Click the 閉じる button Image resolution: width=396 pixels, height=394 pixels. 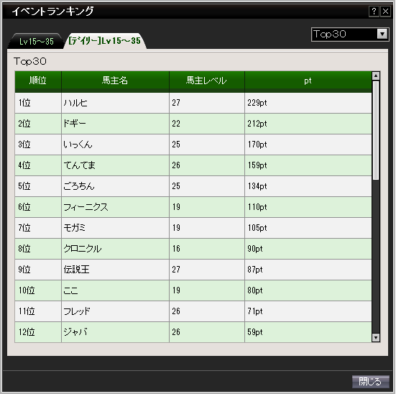(x=370, y=381)
